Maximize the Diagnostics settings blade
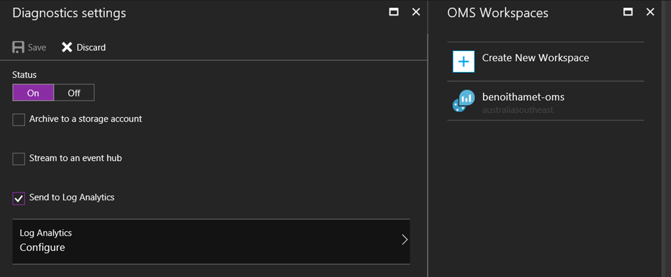 pyautogui.click(x=394, y=12)
